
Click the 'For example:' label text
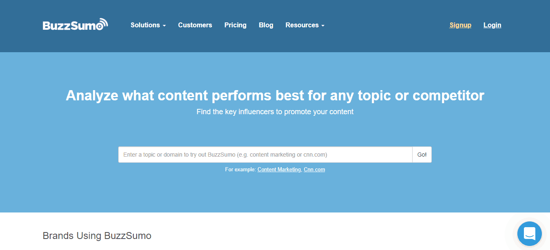241,169
